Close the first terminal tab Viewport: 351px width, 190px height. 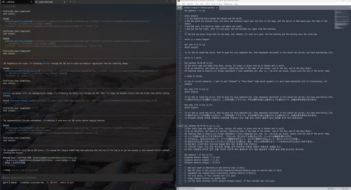(x=31, y=2)
